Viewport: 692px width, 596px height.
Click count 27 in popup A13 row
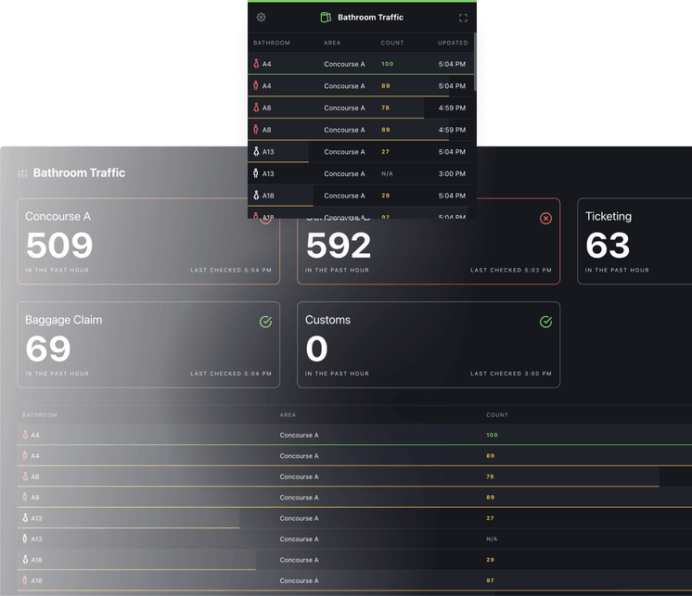pyautogui.click(x=385, y=152)
